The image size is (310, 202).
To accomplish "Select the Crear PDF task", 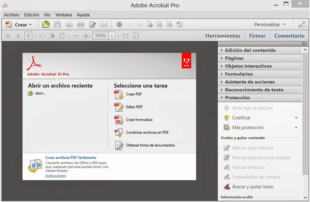I will tap(128, 94).
